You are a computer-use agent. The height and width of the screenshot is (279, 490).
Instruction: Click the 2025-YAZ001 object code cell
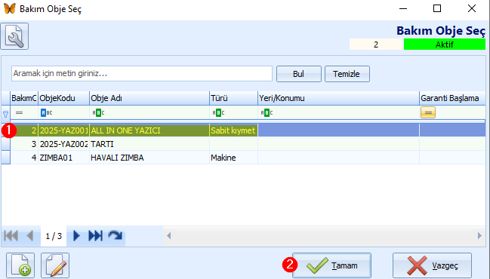tap(63, 130)
